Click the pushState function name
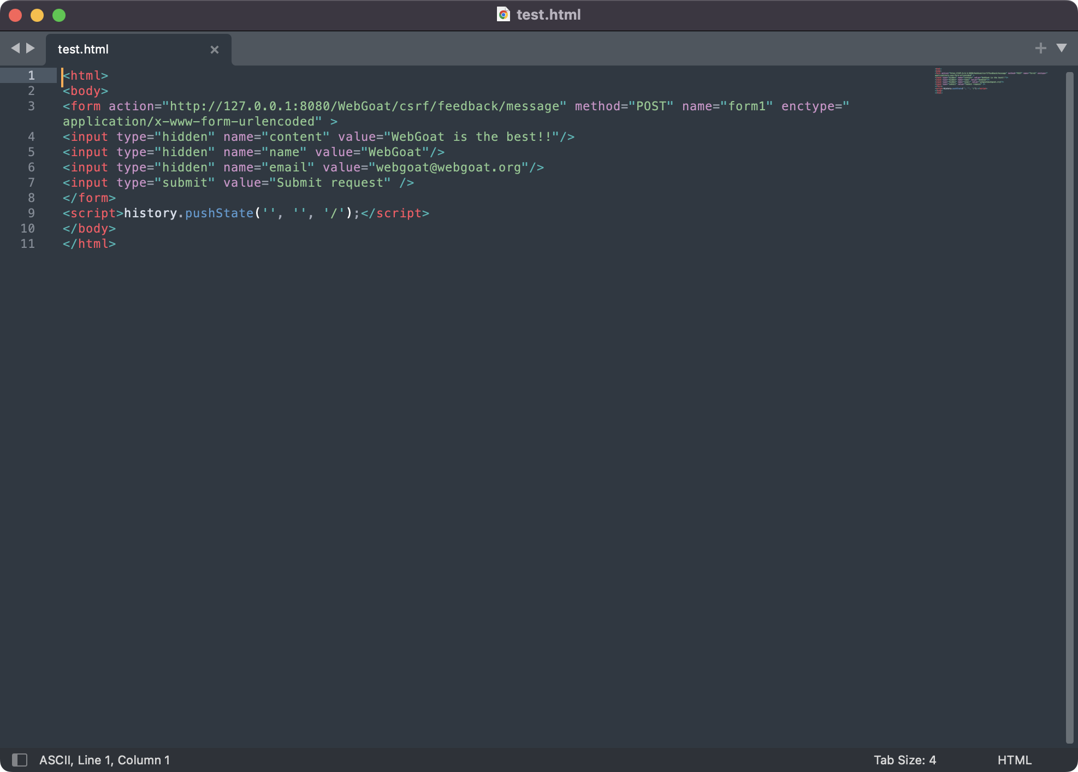1078x772 pixels. [219, 213]
